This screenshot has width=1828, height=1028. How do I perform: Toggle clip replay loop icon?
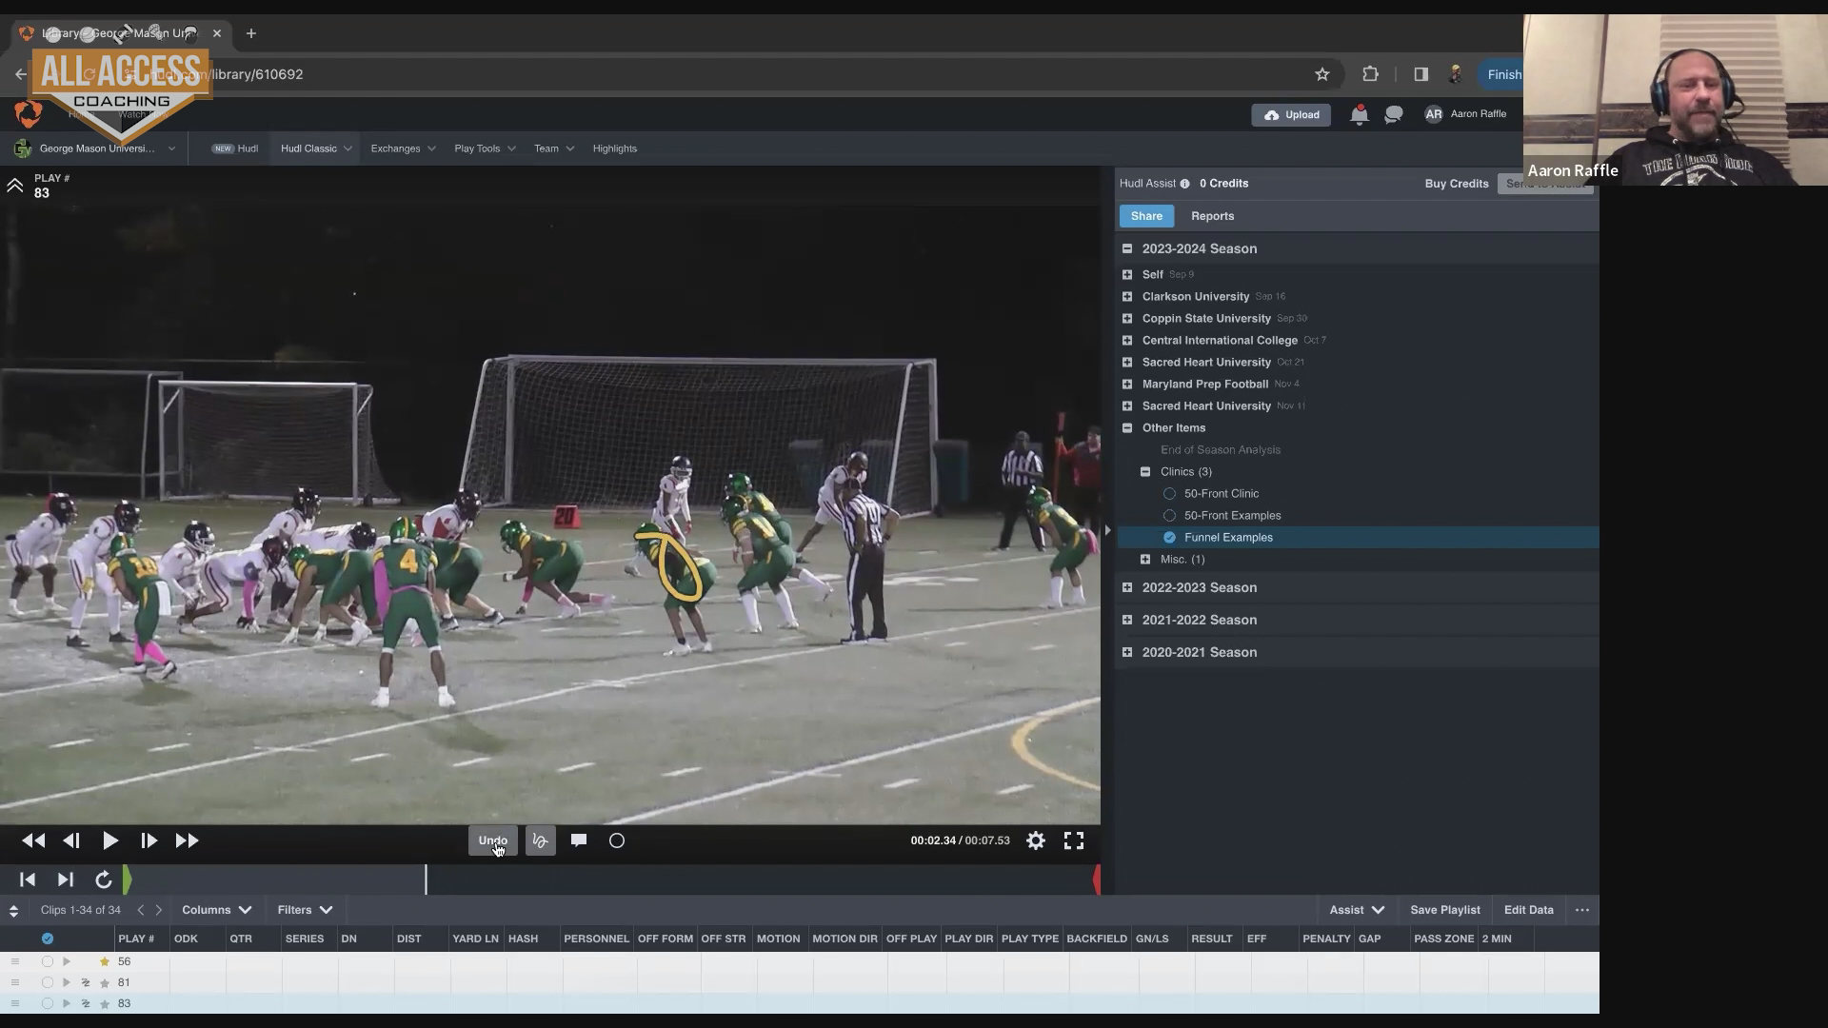click(x=104, y=880)
